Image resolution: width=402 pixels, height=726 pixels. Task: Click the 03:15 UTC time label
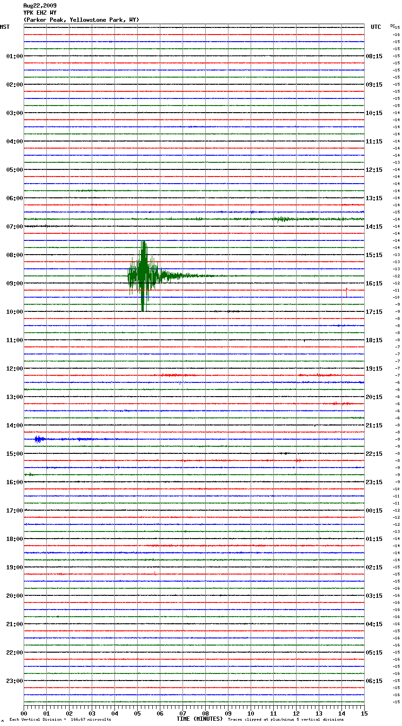(374, 596)
